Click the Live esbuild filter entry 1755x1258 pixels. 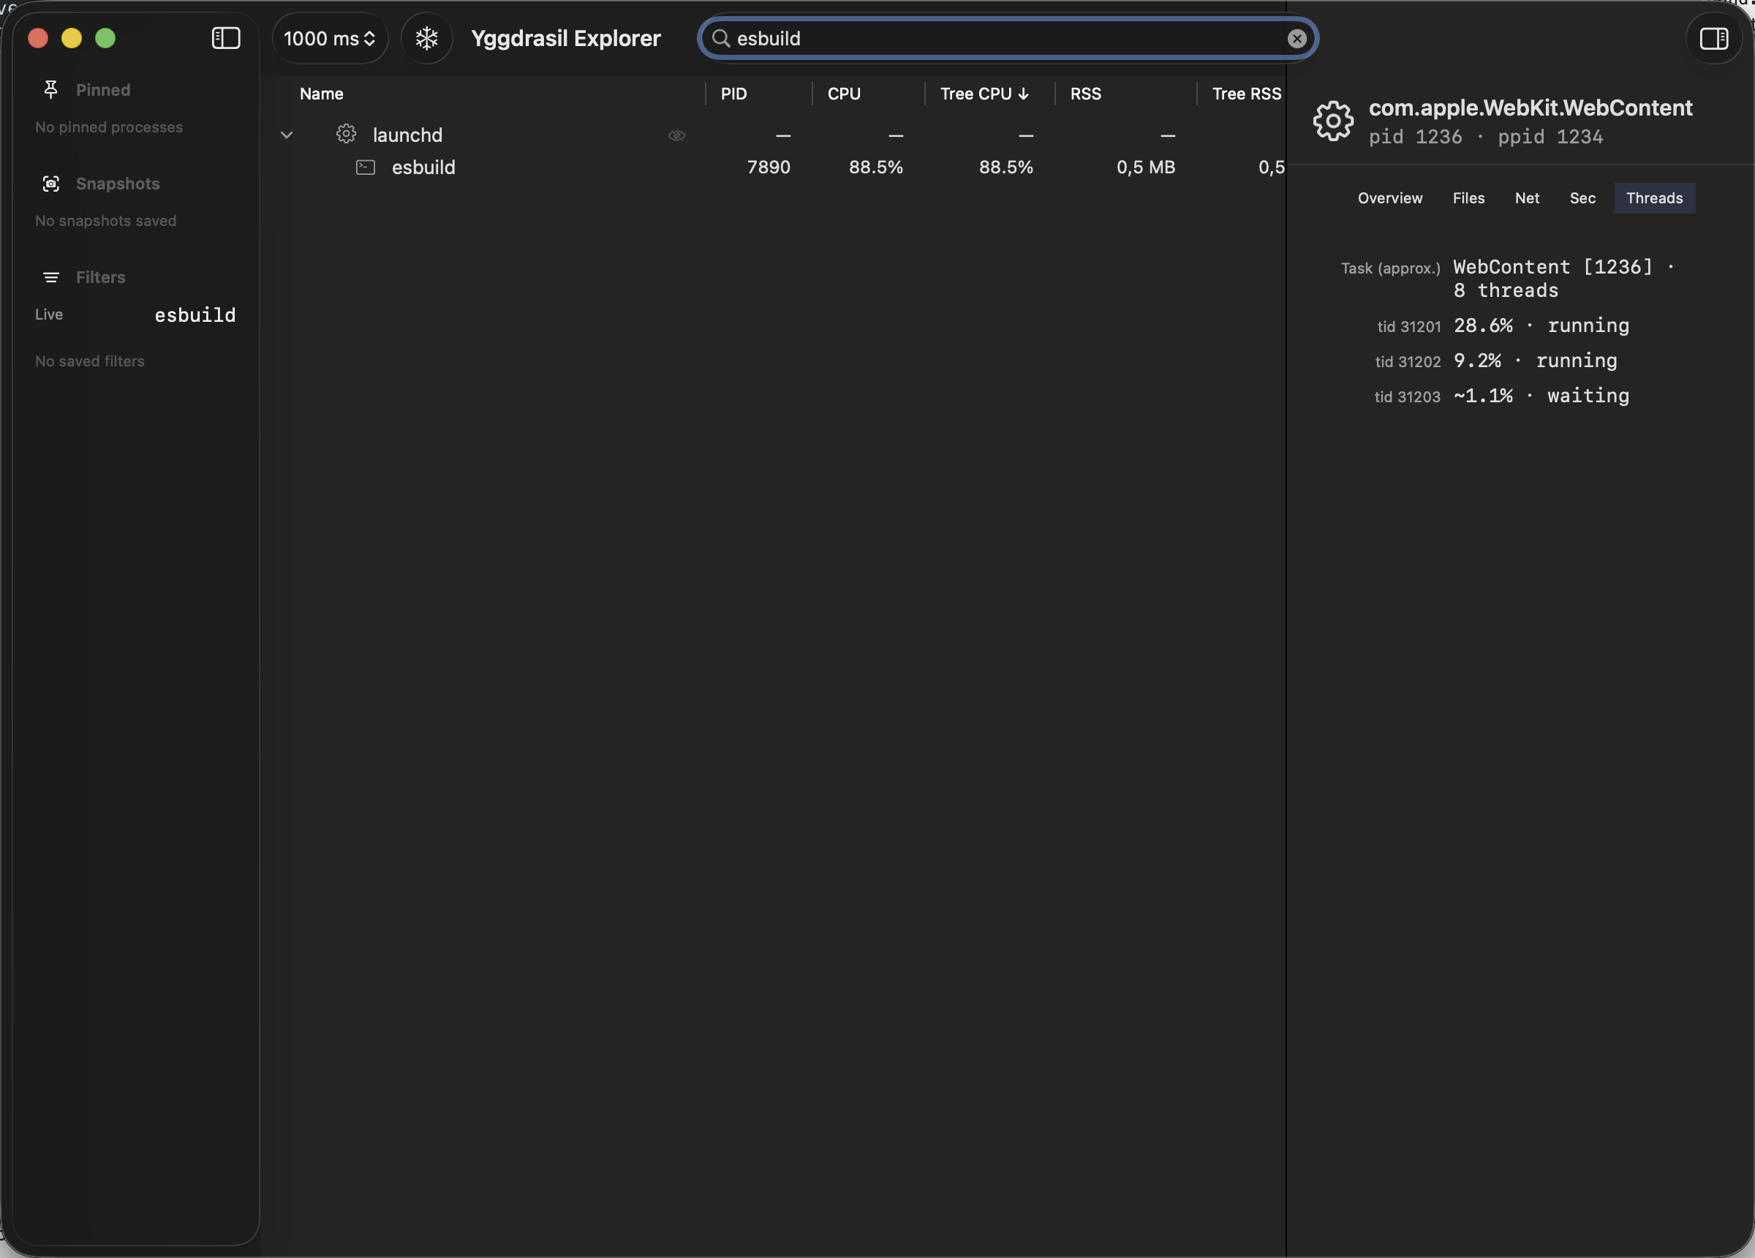pos(135,315)
